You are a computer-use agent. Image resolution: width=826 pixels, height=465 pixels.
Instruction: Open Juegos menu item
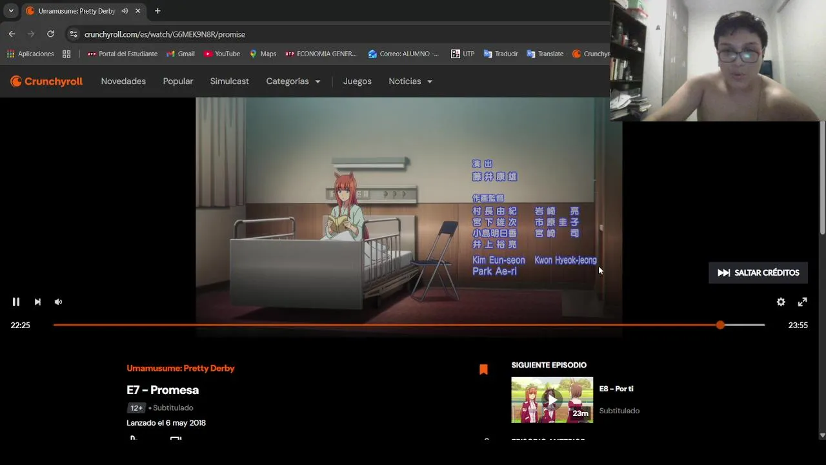358,81
